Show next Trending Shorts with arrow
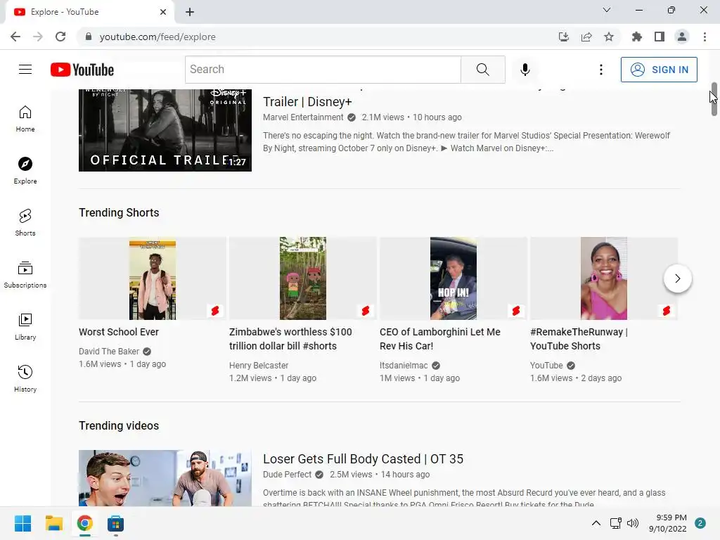The image size is (720, 540). 678,278
